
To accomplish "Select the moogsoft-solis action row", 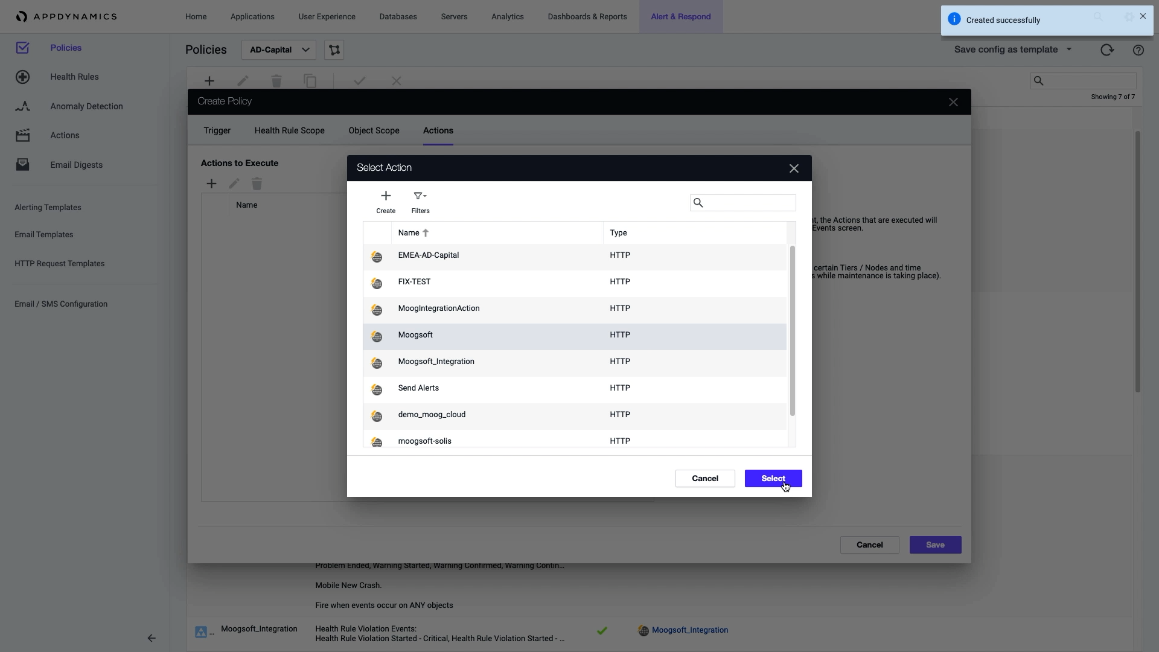I will click(575, 439).
